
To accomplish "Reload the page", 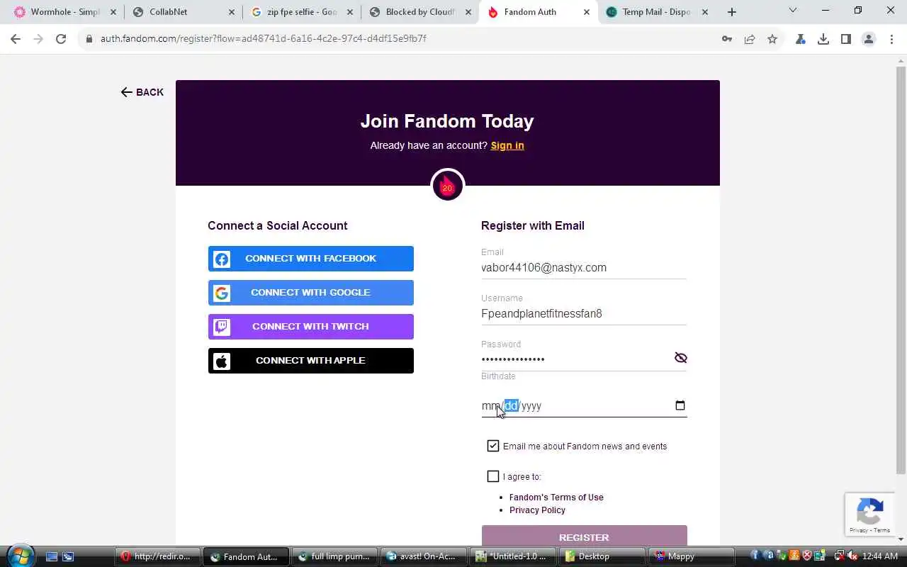I will pos(61,39).
